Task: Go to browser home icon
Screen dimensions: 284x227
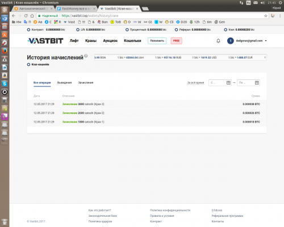Action: pos(32,16)
